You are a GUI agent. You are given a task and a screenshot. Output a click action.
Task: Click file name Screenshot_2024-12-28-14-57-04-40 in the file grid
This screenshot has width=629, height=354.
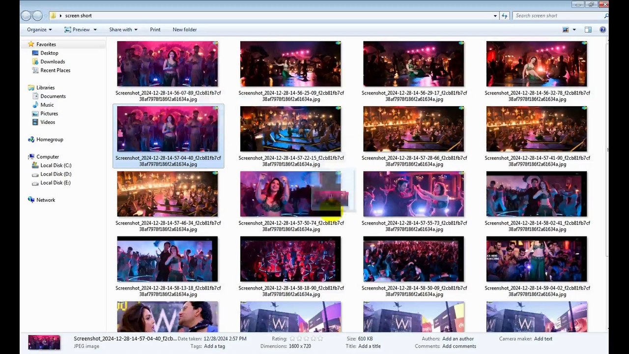point(168,161)
